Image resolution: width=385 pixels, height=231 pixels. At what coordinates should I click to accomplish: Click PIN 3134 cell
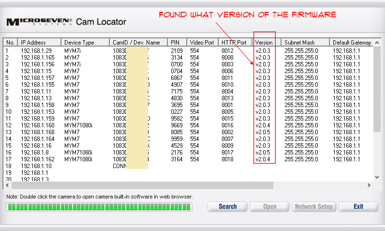coord(177,58)
